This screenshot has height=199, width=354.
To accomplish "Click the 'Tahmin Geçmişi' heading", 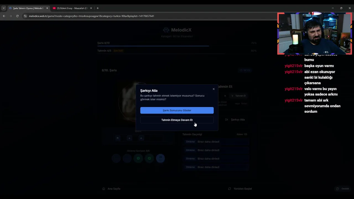I will point(192,134).
